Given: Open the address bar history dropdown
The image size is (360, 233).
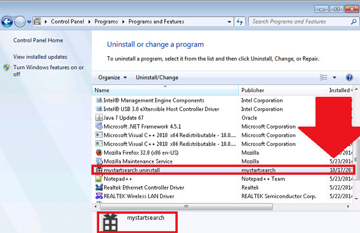Looking at the screenshot, I should 230,22.
